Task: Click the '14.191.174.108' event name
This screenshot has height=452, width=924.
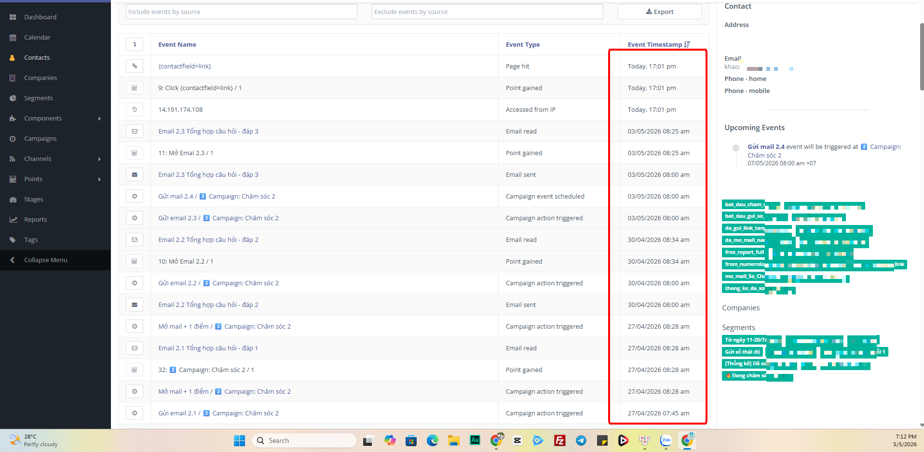Action: [x=180, y=109]
